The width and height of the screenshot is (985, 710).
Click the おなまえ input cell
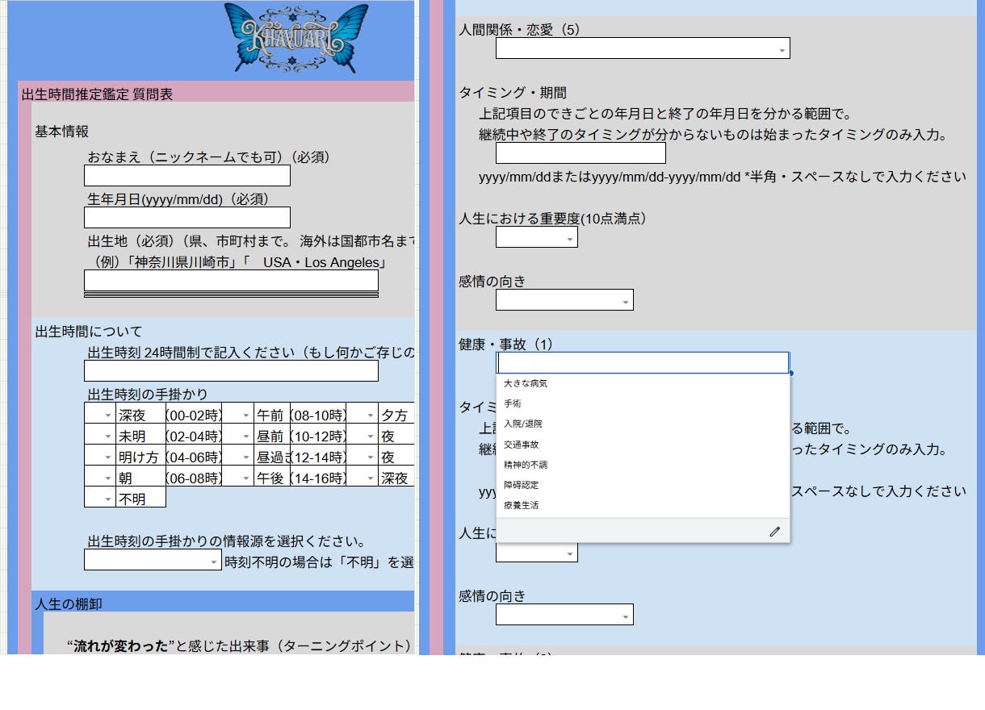point(187,176)
